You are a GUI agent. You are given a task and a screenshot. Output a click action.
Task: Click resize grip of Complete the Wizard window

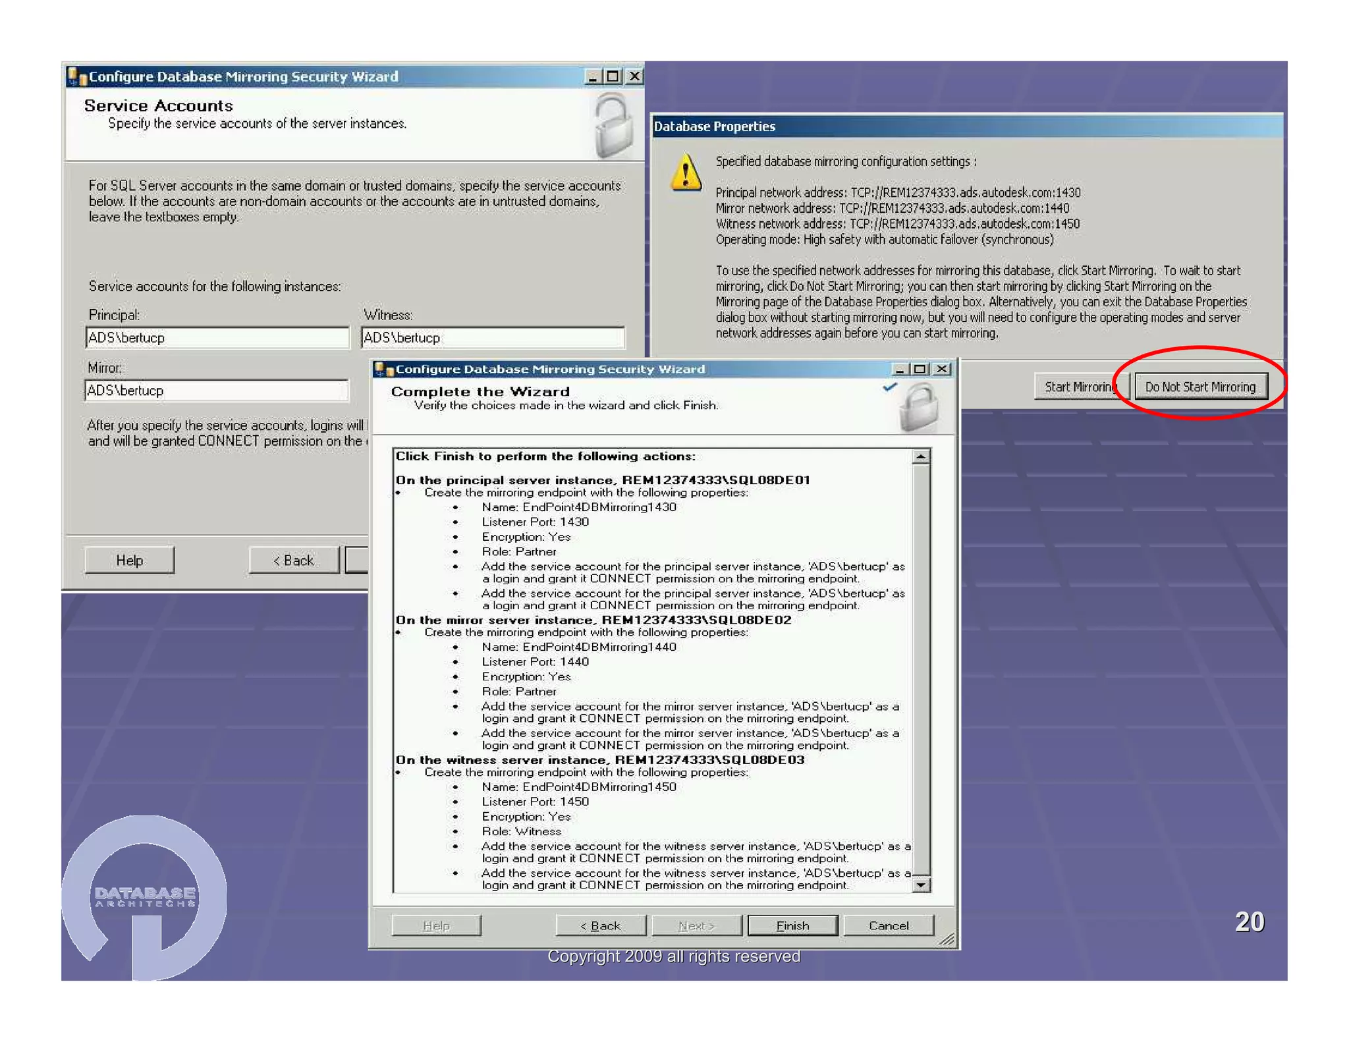[x=947, y=939]
